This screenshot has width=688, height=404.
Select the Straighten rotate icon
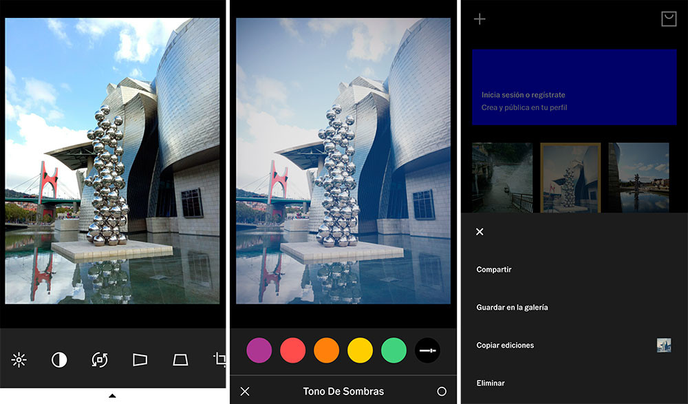[100, 360]
